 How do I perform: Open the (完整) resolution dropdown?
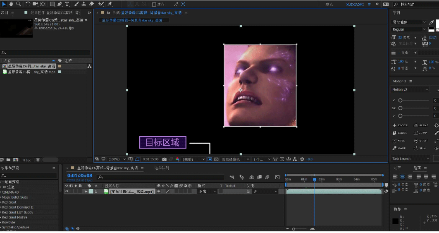(x=194, y=159)
